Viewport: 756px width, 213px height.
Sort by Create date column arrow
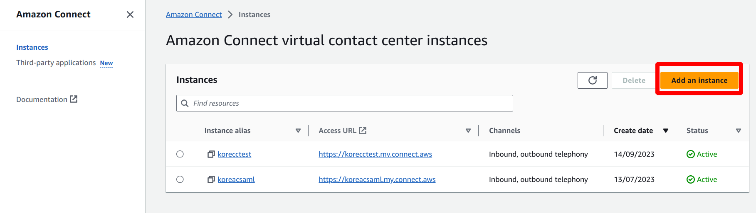tap(665, 131)
